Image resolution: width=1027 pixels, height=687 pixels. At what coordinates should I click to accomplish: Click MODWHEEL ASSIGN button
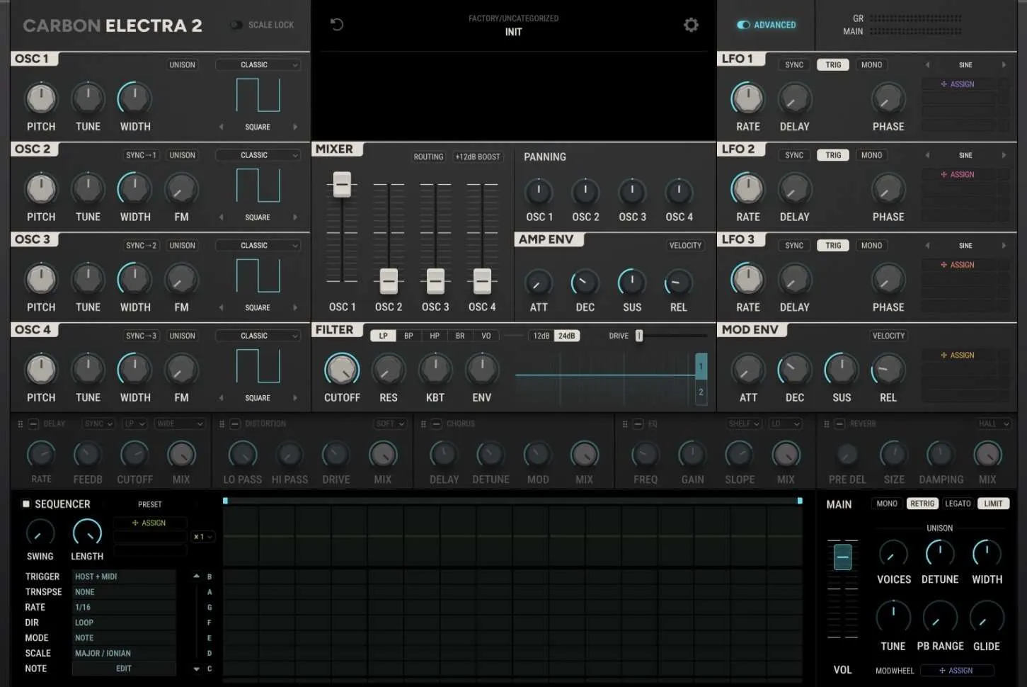point(956,670)
